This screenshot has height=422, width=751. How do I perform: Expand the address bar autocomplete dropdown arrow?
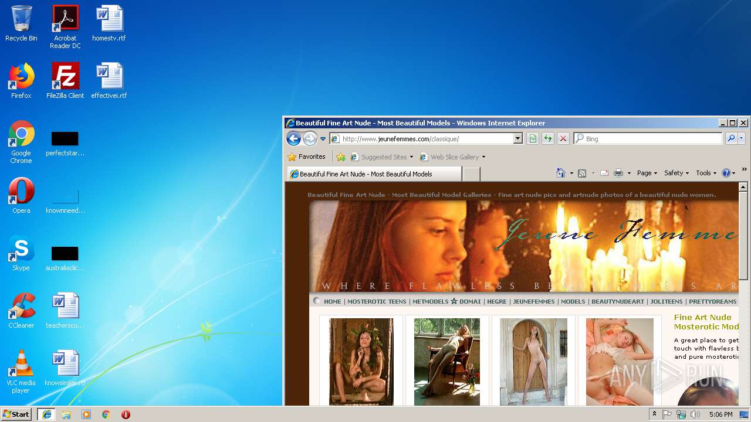[517, 139]
